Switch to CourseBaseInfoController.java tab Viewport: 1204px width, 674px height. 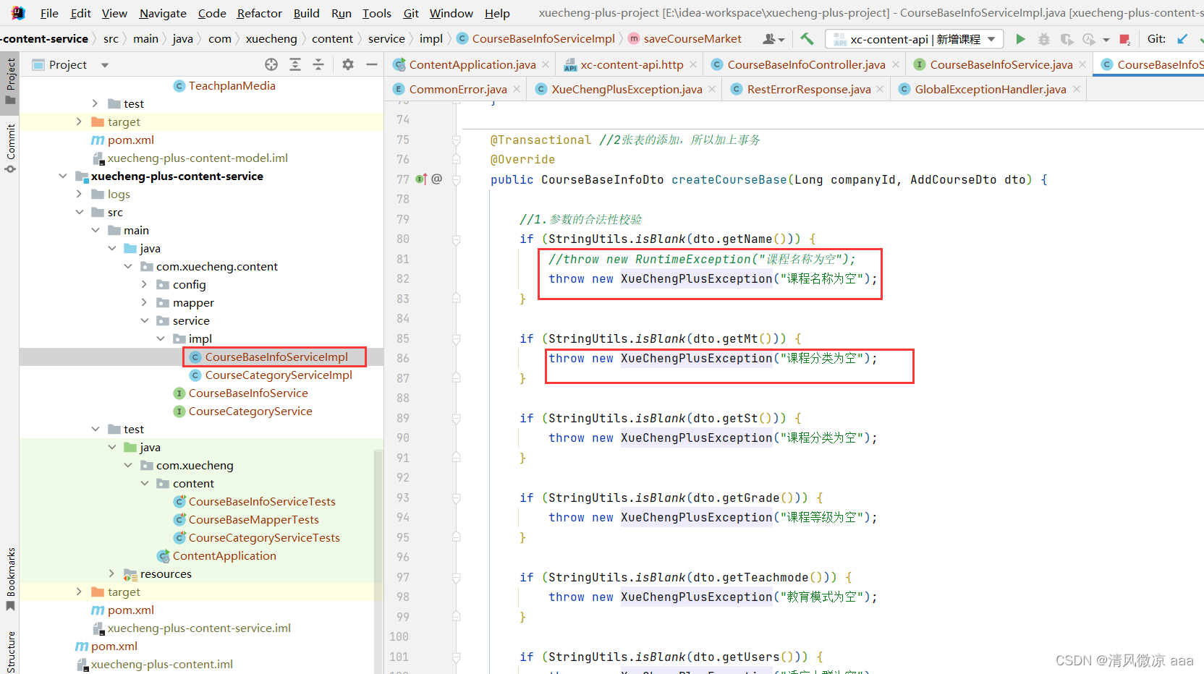tap(806, 64)
